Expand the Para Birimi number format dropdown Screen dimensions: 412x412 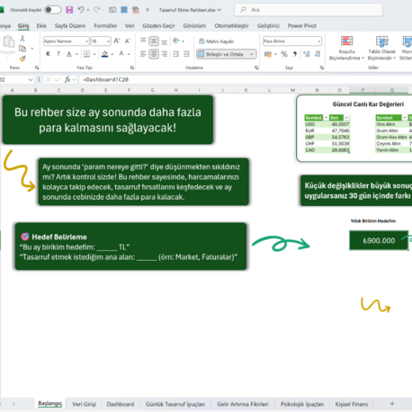point(318,41)
